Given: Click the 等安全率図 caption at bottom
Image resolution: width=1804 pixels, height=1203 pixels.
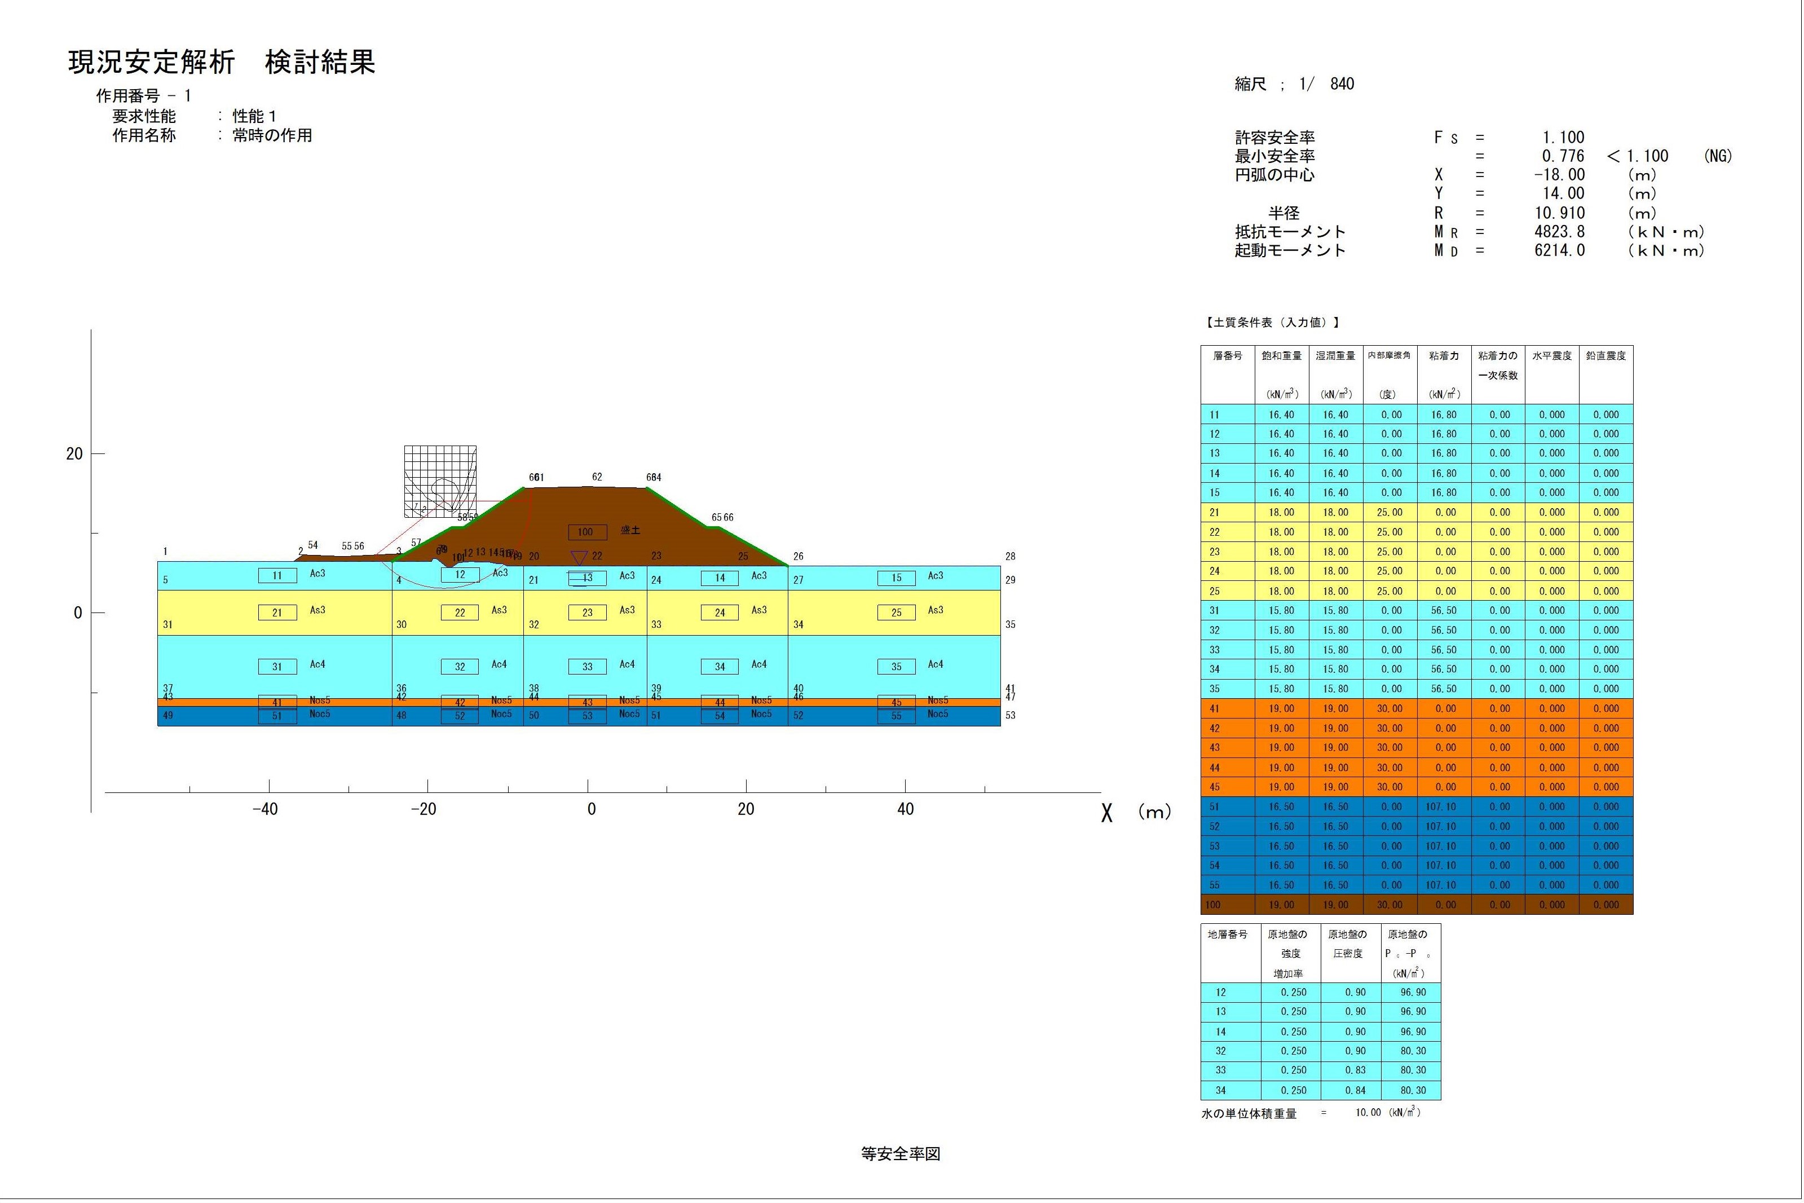Looking at the screenshot, I should pos(901,1154).
